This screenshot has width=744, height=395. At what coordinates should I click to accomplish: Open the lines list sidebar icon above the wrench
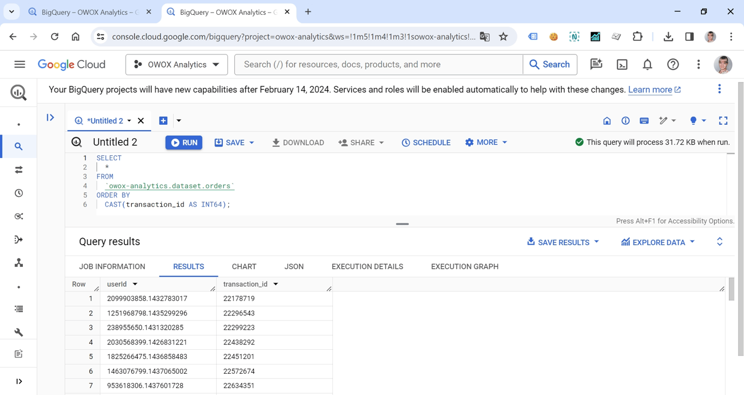[19, 309]
